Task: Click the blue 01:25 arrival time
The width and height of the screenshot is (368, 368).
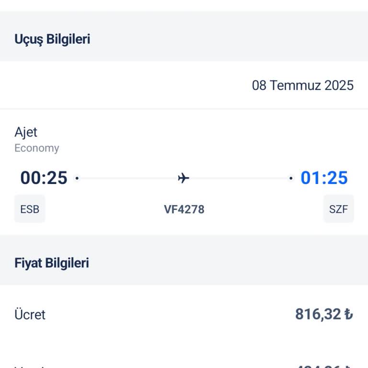Action: (324, 178)
